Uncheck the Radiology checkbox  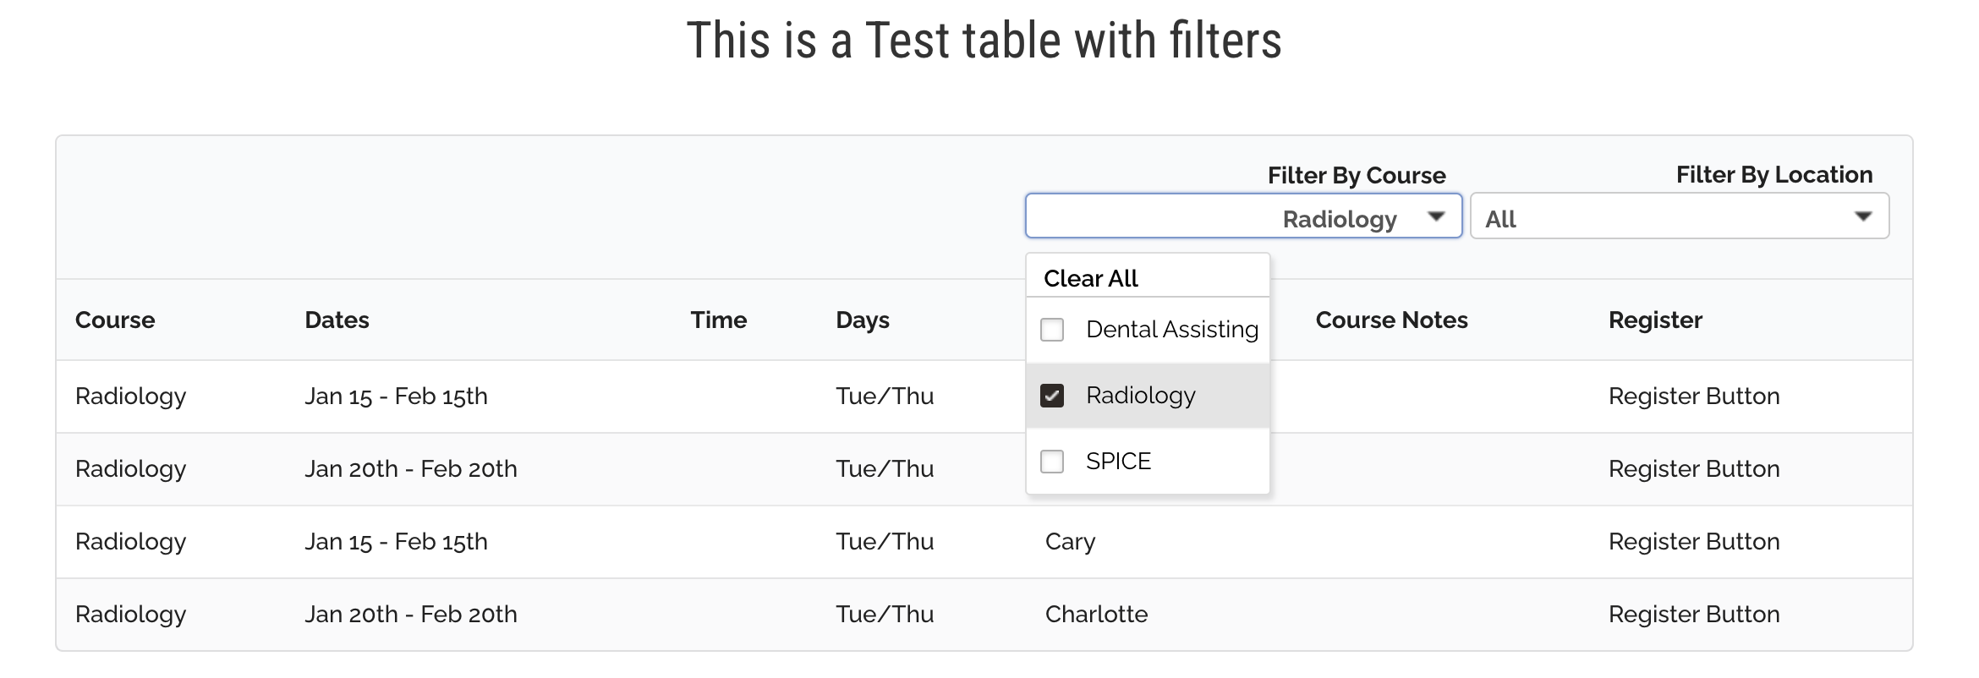point(1052,396)
